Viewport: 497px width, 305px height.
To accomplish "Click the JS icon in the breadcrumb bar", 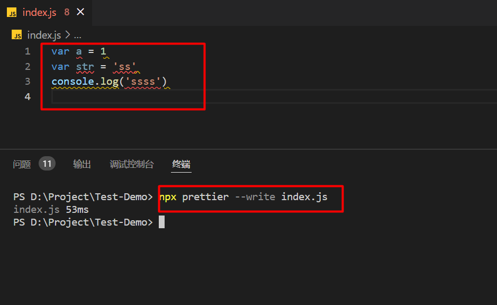I will (x=17, y=35).
